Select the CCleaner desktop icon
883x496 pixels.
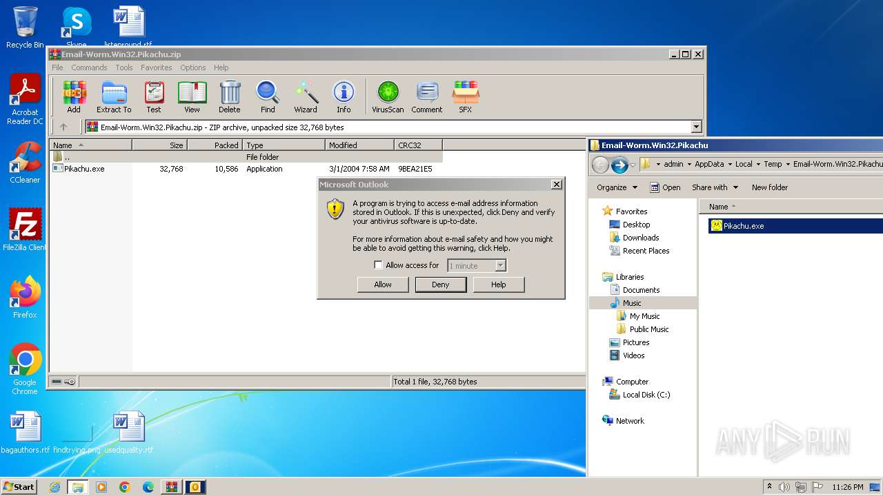coord(25,163)
